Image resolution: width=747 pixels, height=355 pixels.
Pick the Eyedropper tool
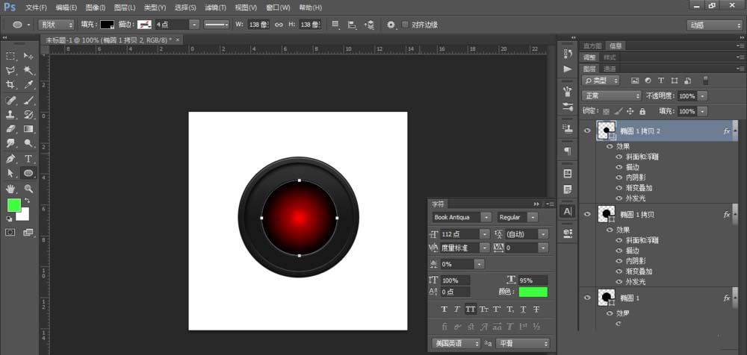(28, 85)
